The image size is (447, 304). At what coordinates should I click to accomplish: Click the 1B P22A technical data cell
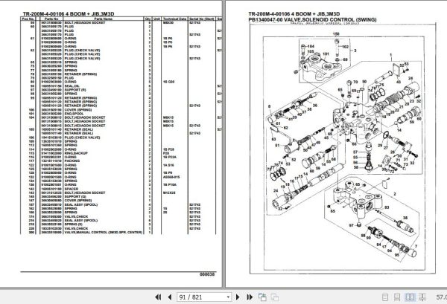click(x=170, y=157)
